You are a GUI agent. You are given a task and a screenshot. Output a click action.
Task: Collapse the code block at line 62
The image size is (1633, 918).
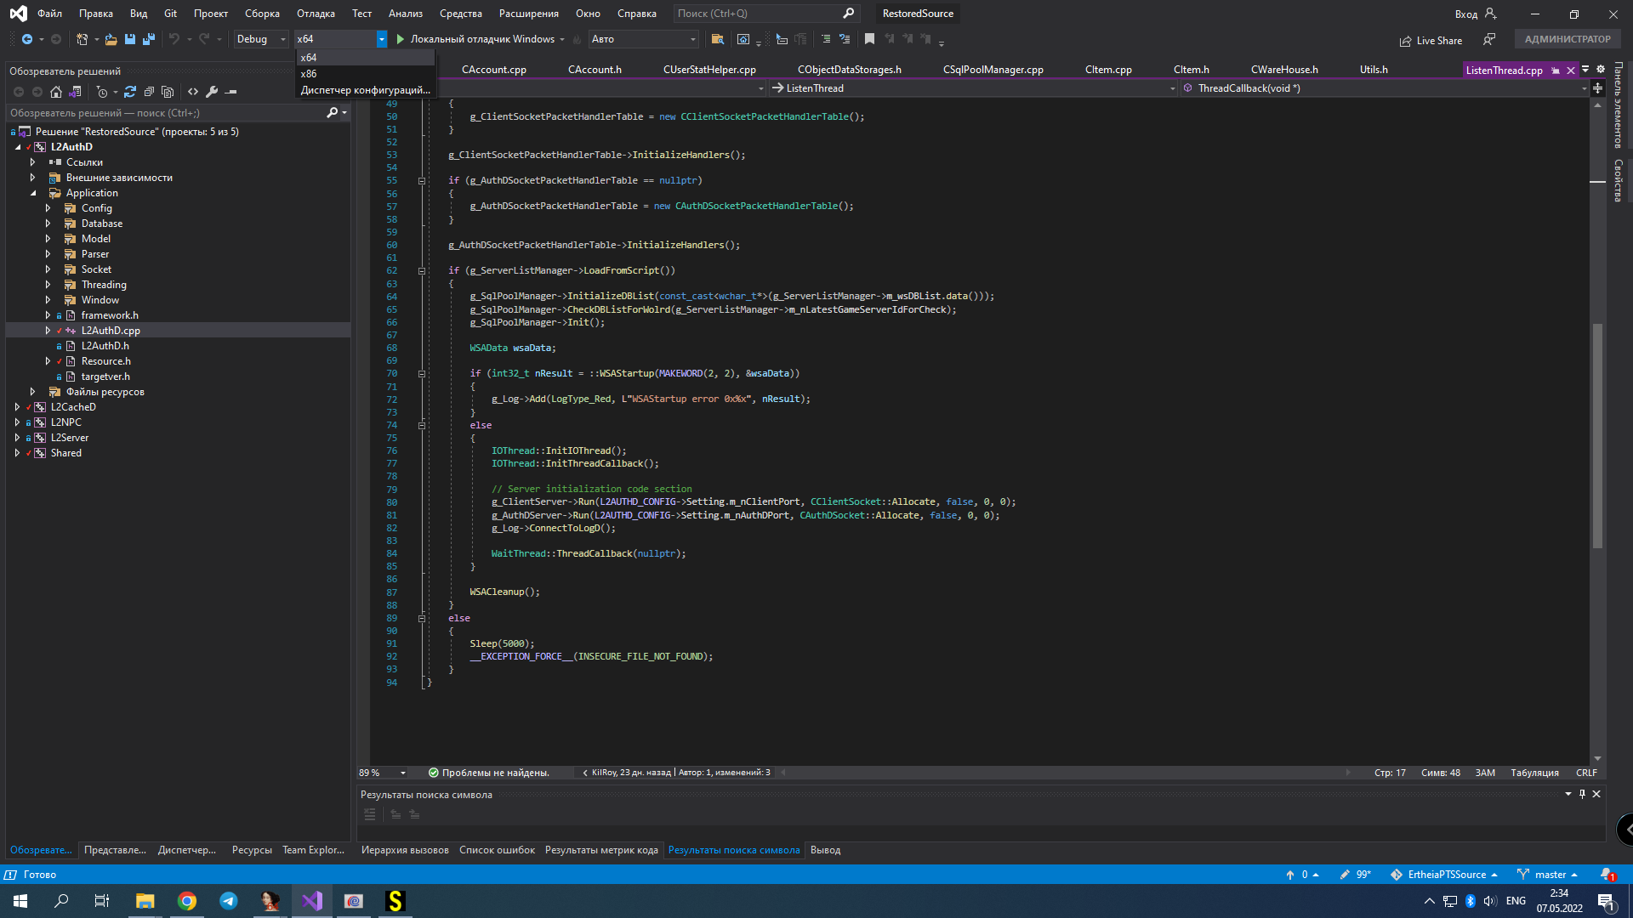422,271
